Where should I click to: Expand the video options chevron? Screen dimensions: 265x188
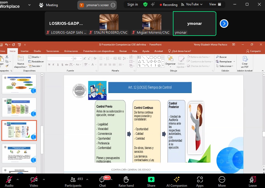point(44,179)
